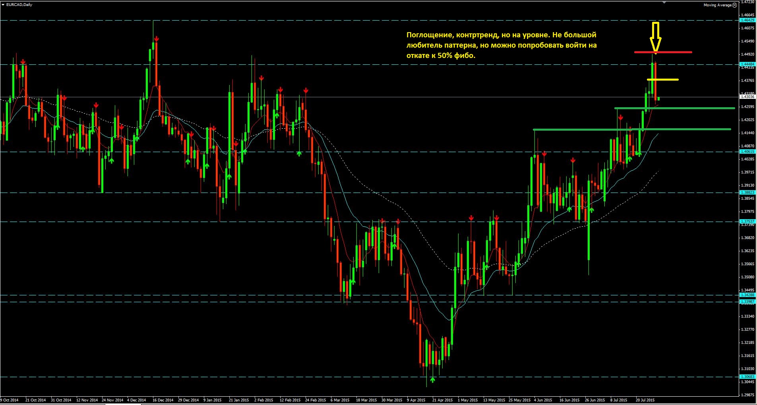Click the Moving Average expert label
Viewport: 757px width, 405px height.
717,5
